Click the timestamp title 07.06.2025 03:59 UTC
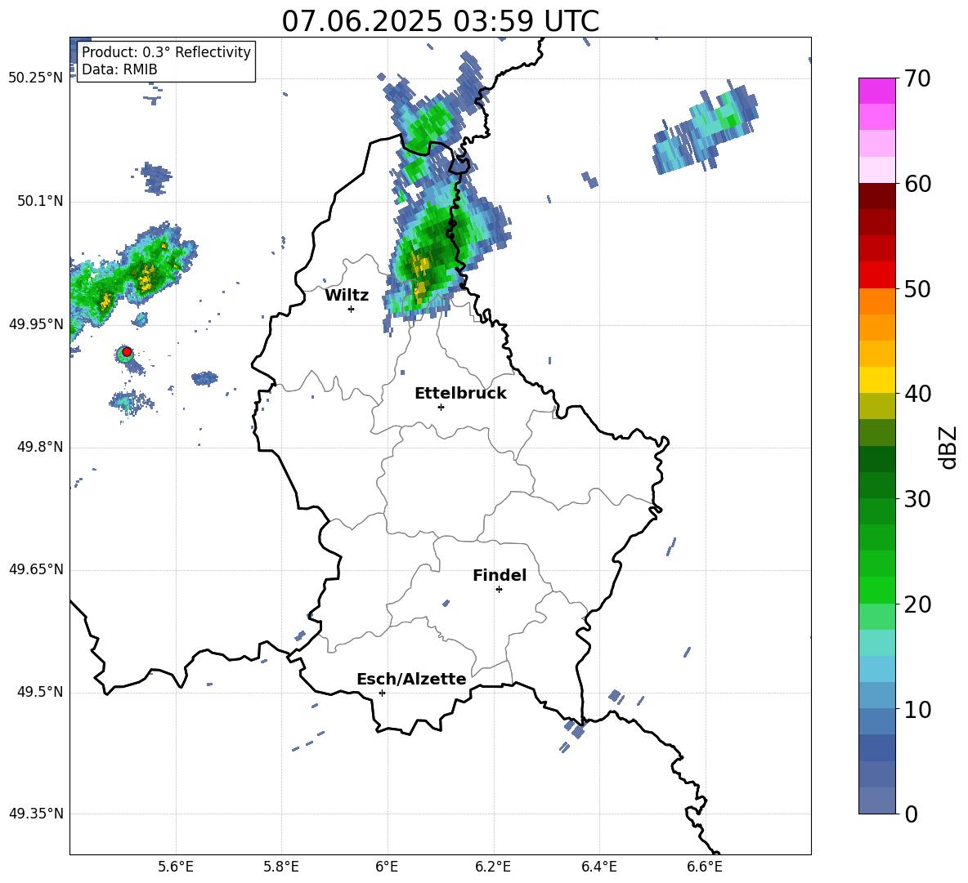 click(x=440, y=21)
